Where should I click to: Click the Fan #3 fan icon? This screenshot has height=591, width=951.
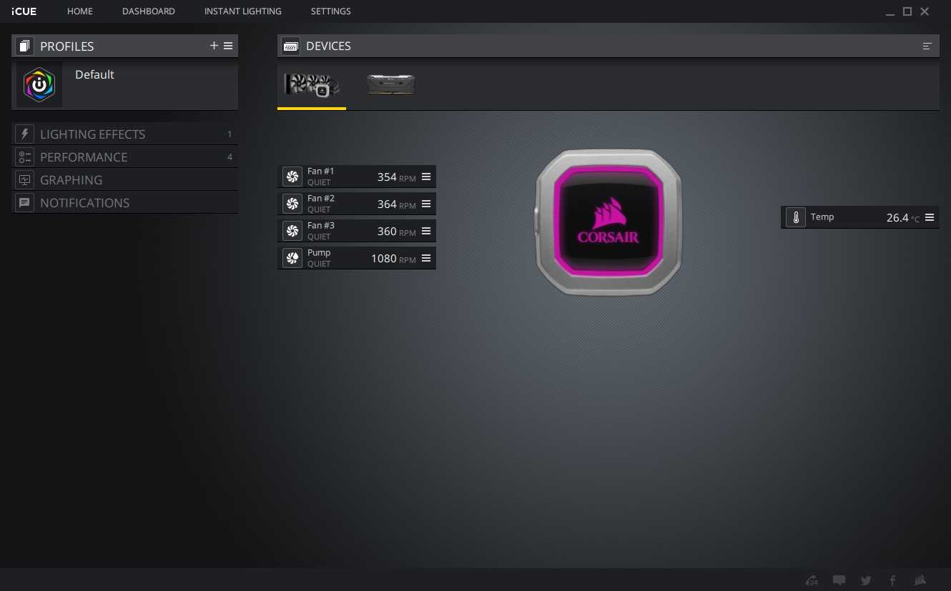pos(292,231)
